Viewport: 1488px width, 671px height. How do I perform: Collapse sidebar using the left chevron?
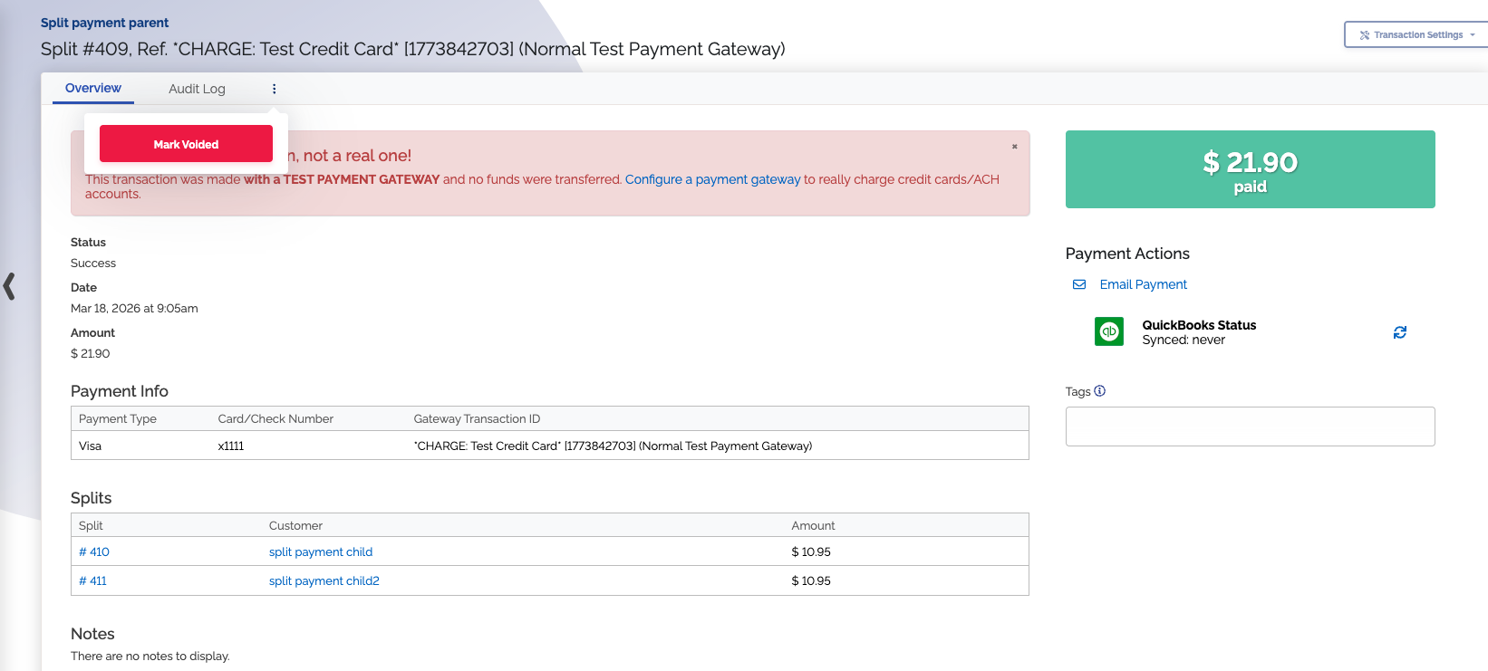(x=10, y=286)
